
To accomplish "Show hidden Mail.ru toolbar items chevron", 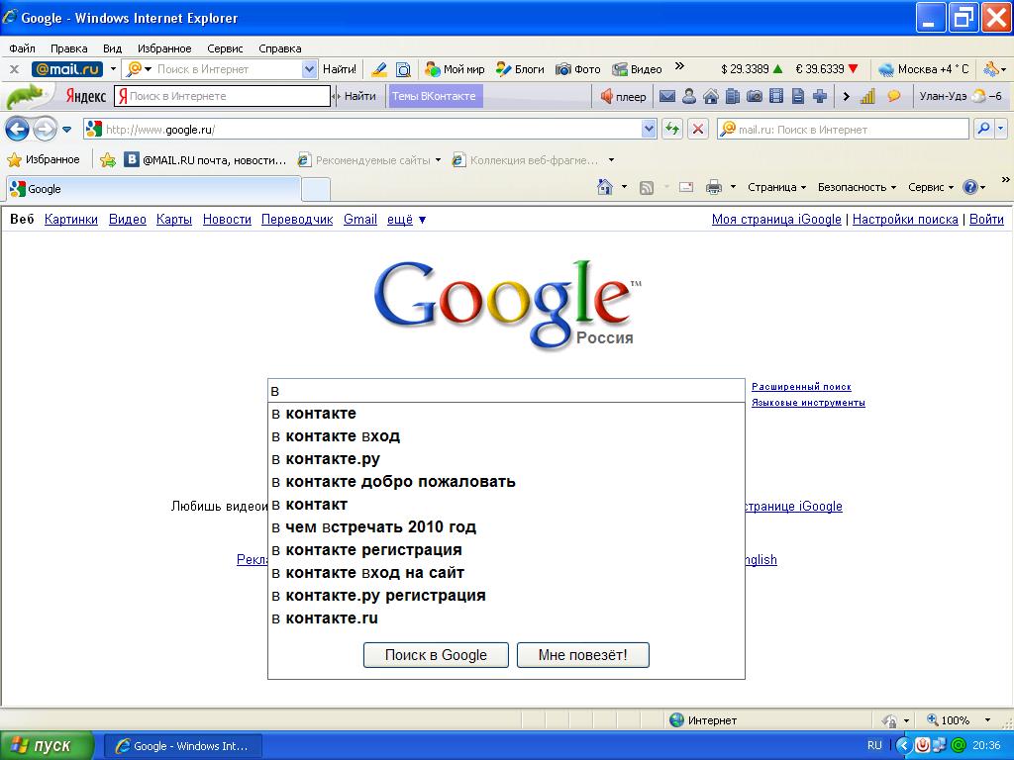I will [x=679, y=66].
